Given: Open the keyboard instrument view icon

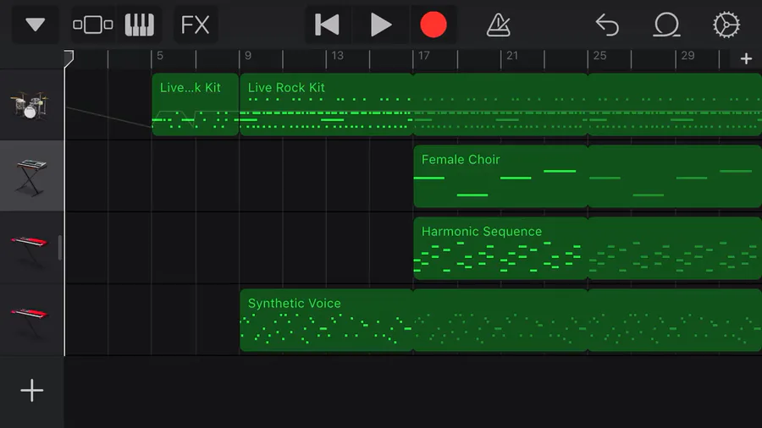Looking at the screenshot, I should point(140,25).
